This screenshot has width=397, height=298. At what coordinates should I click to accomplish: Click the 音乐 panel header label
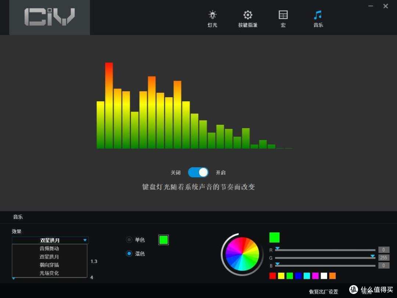pos(18,217)
